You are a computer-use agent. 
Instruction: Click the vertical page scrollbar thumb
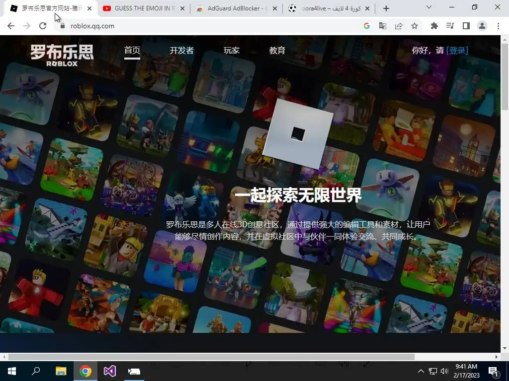click(x=505, y=76)
